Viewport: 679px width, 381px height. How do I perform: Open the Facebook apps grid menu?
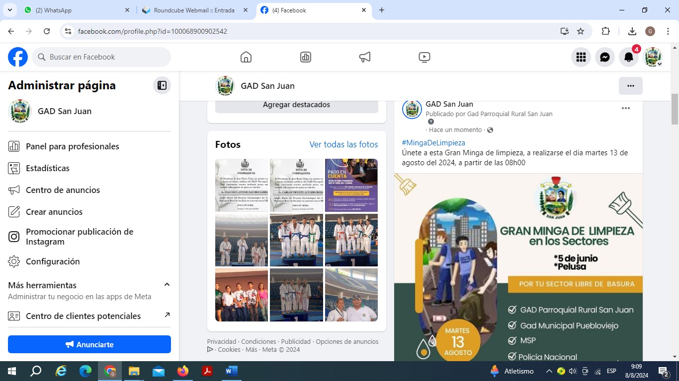tap(581, 57)
